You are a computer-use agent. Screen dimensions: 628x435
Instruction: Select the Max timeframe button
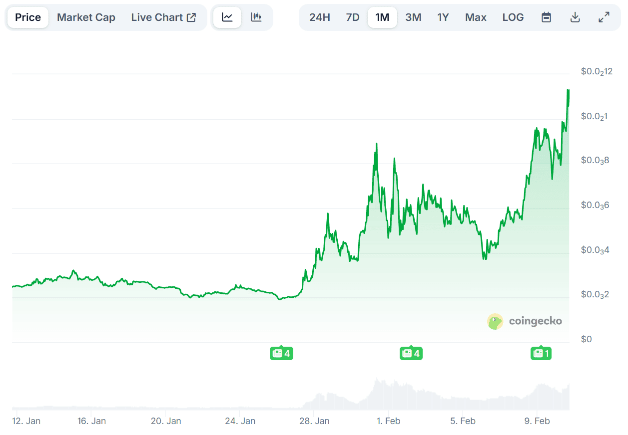476,17
